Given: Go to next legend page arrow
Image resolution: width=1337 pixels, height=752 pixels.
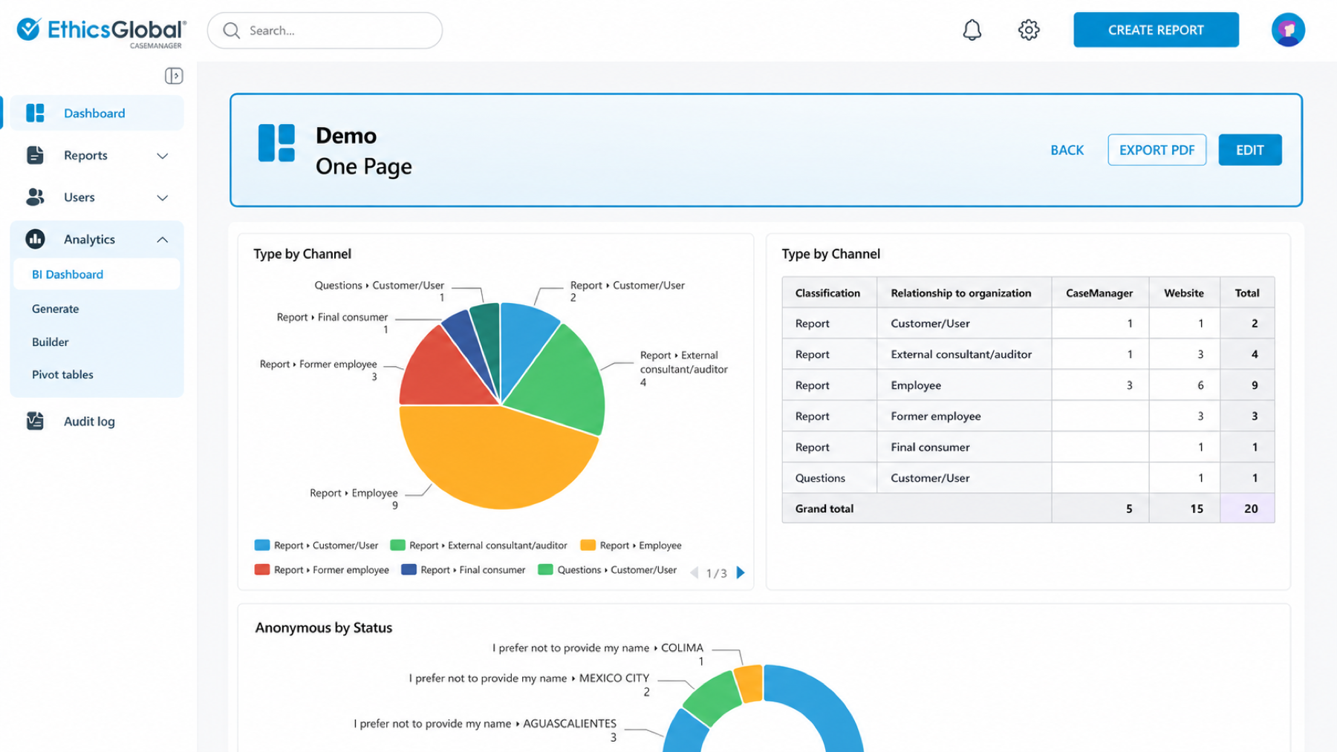Looking at the screenshot, I should click(x=741, y=572).
